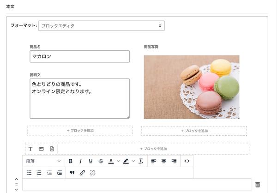Image resolution: width=277 pixels, height=193 pixels.
Task: Open the フォーマット dropdown
Action: pyautogui.click(x=102, y=26)
